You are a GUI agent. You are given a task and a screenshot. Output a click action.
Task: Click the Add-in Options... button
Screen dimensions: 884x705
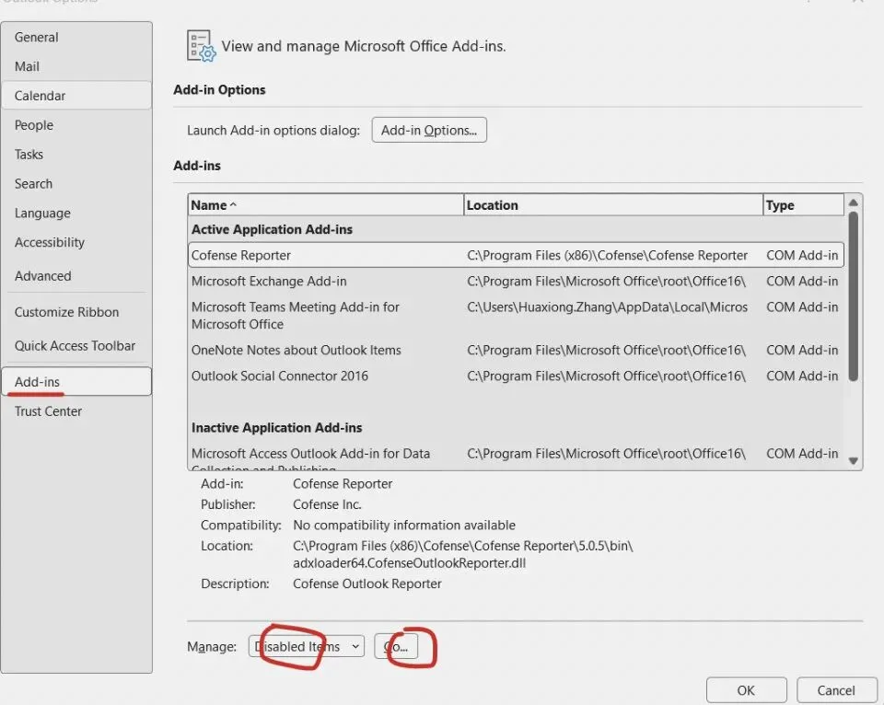[429, 130]
